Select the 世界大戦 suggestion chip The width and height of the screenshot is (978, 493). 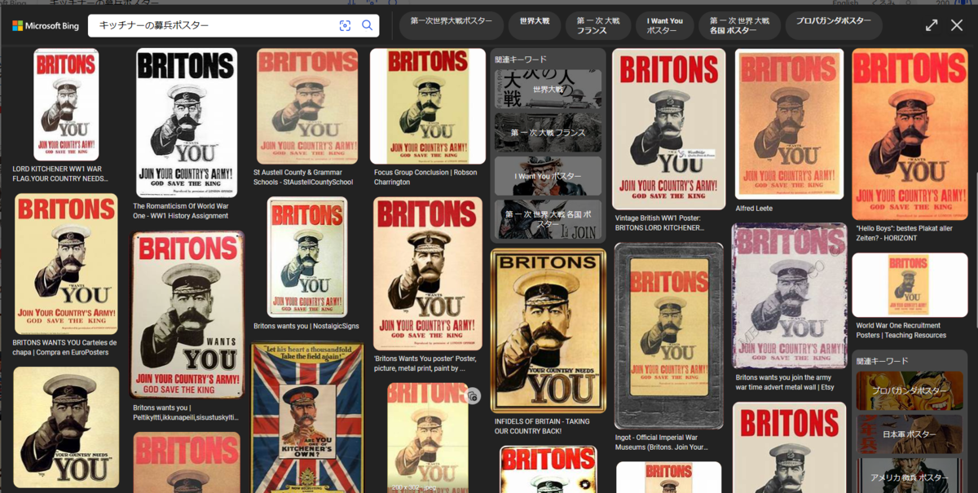(x=535, y=26)
